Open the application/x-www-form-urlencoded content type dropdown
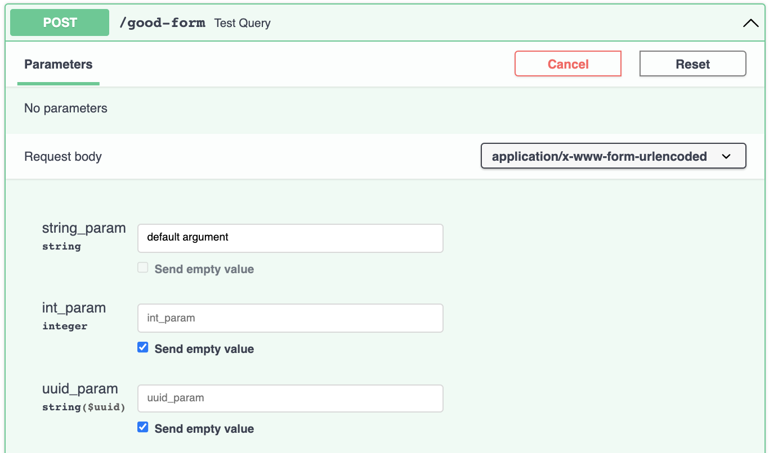This screenshot has height=453, width=769. [x=614, y=156]
